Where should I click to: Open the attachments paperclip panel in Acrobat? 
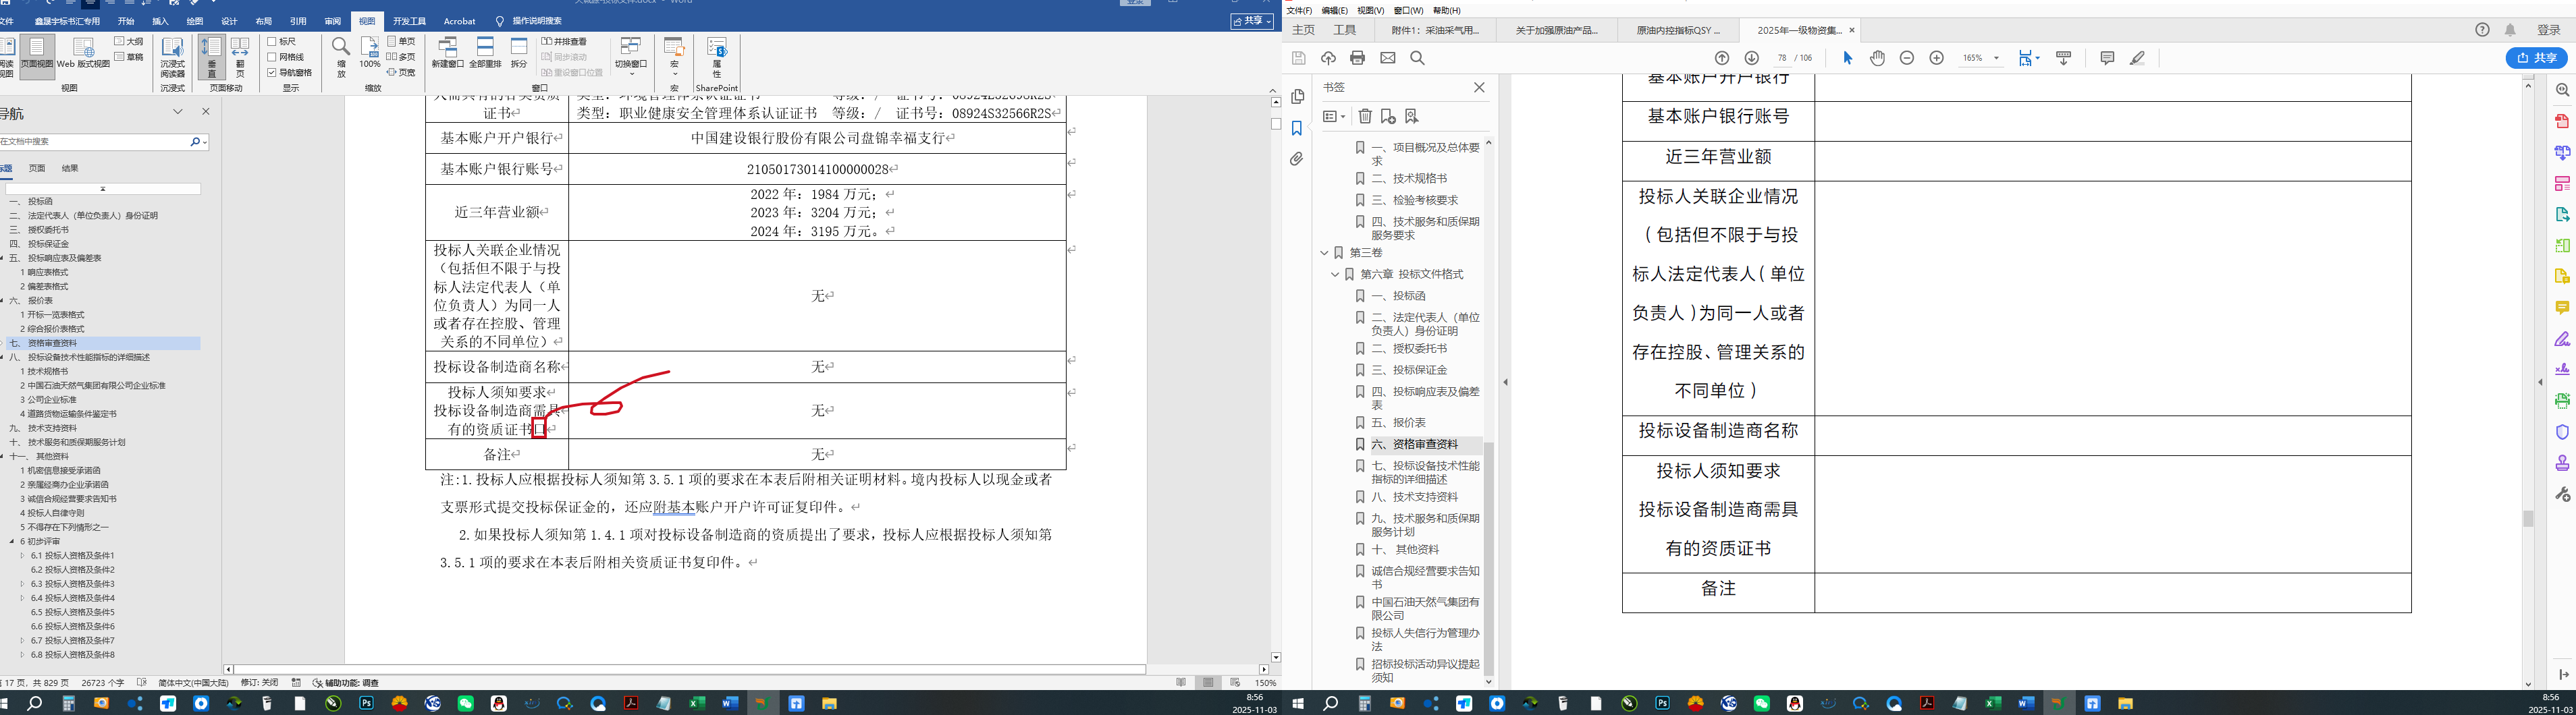click(x=1297, y=159)
